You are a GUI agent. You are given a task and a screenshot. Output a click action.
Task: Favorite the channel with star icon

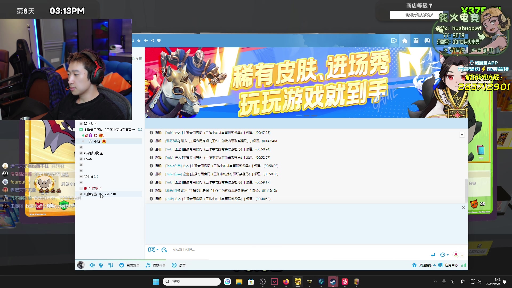coord(139,41)
